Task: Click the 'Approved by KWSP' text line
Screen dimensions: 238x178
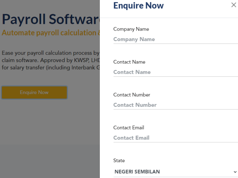Action: [51, 60]
